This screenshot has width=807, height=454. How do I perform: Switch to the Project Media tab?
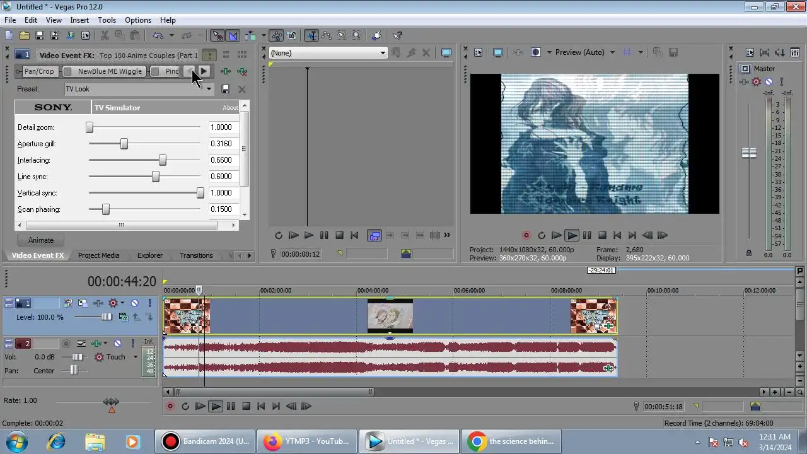click(x=98, y=255)
